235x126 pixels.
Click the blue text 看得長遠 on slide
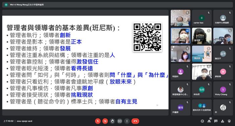click(x=82, y=69)
